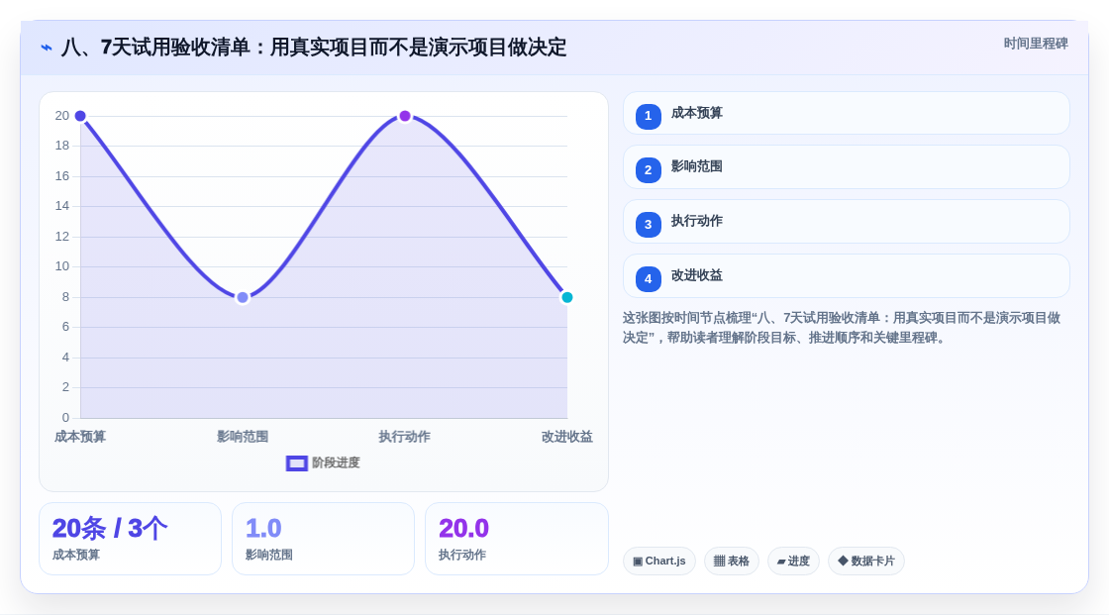The width and height of the screenshot is (1109, 615).
Task: Click the number 4 badge for 改进收益
Action: click(x=648, y=279)
